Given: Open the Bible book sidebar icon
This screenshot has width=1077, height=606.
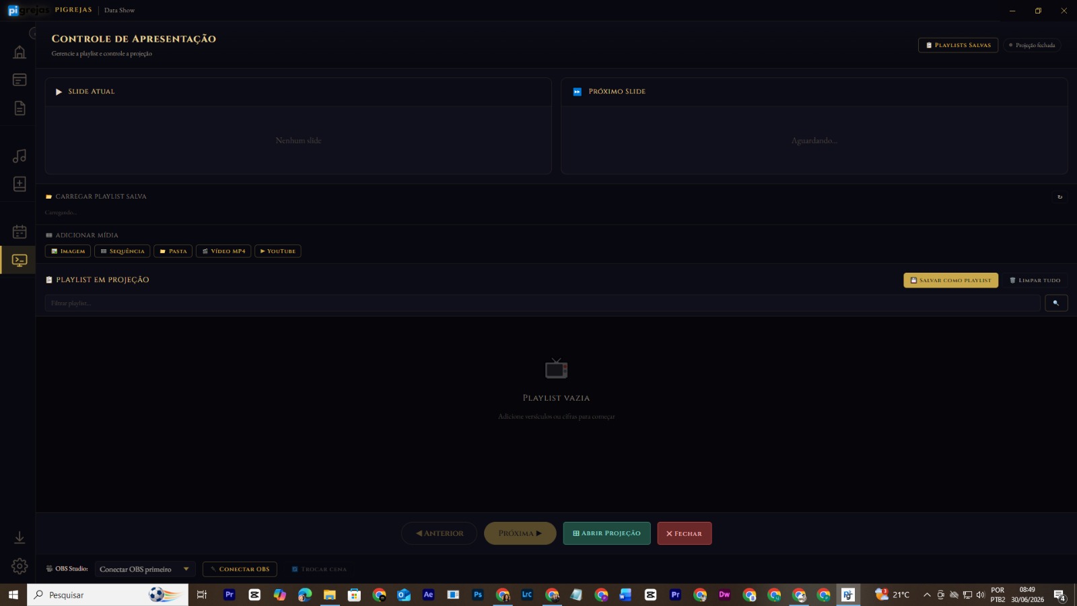Looking at the screenshot, I should pos(20,184).
